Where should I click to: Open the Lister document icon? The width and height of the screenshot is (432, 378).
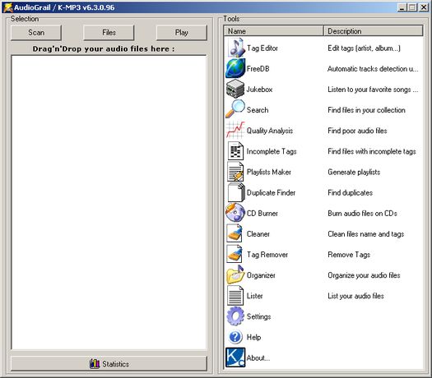click(235, 296)
